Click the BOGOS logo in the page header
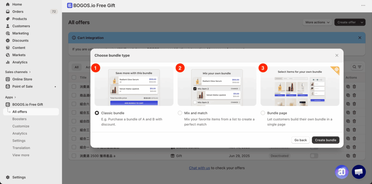372x184 pixels. coord(69,5)
